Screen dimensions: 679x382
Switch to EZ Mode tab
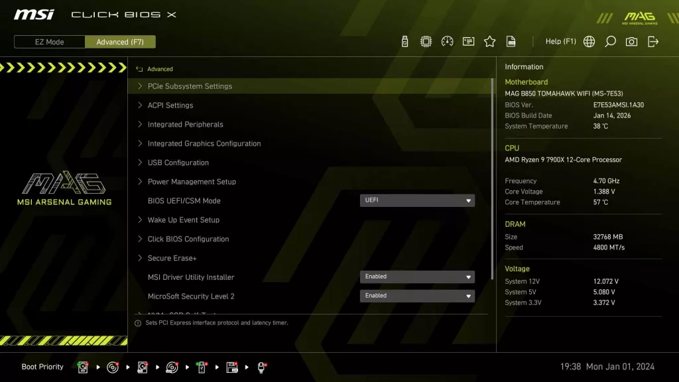point(48,41)
